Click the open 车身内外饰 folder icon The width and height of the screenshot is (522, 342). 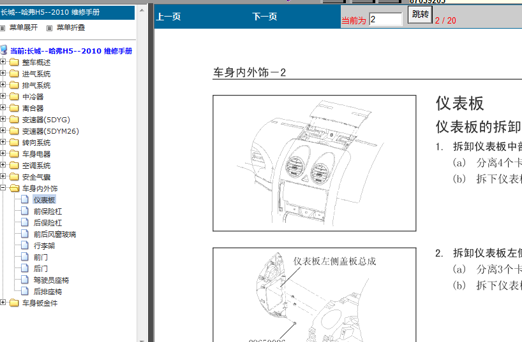coord(14,188)
